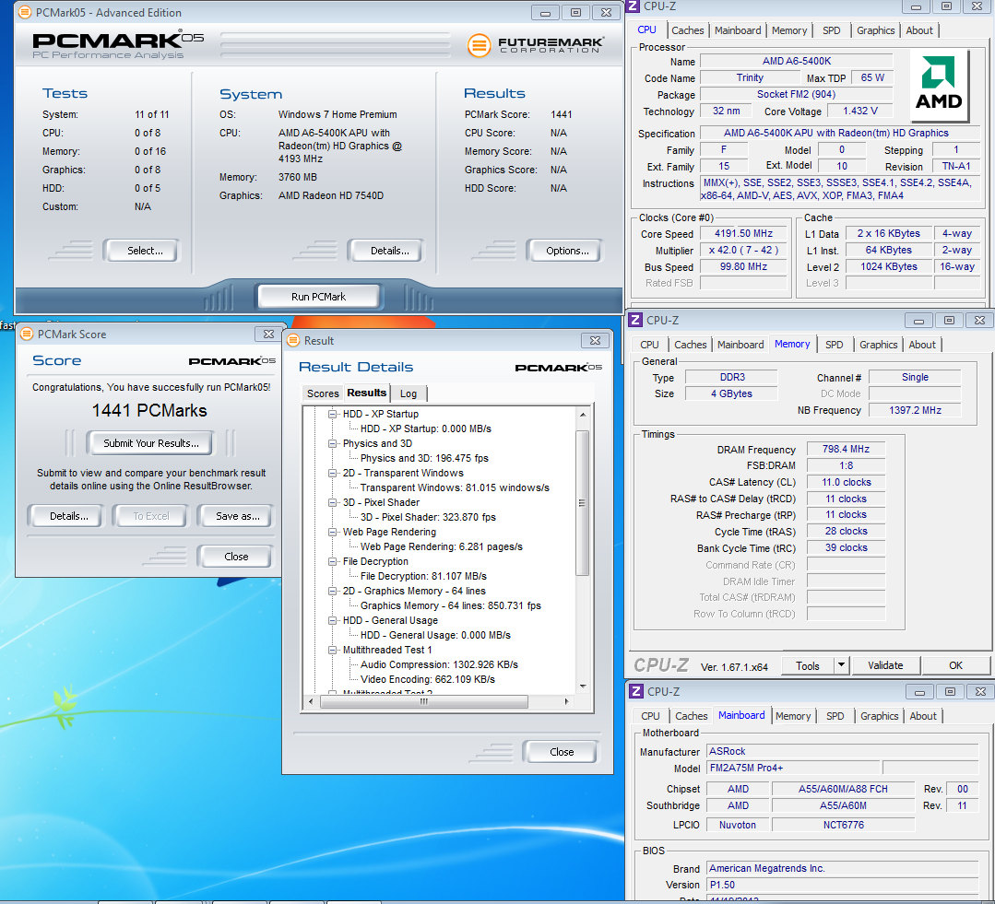
Task: Click Close button in Result window
Action: (562, 752)
